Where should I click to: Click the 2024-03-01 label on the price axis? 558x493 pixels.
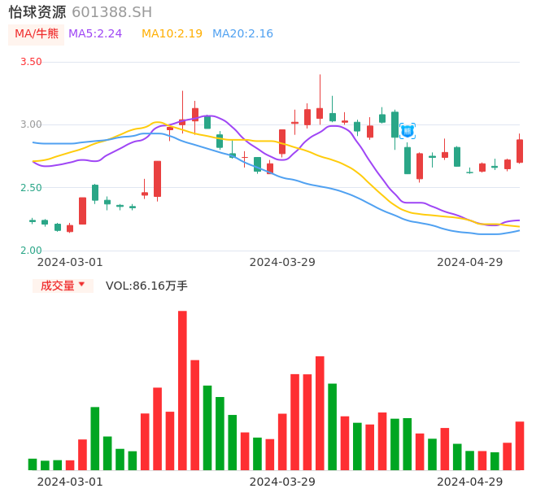click(70, 262)
